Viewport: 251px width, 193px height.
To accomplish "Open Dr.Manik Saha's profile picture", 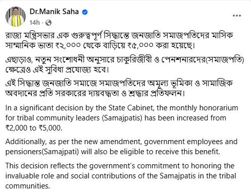I will pos(16,17).
